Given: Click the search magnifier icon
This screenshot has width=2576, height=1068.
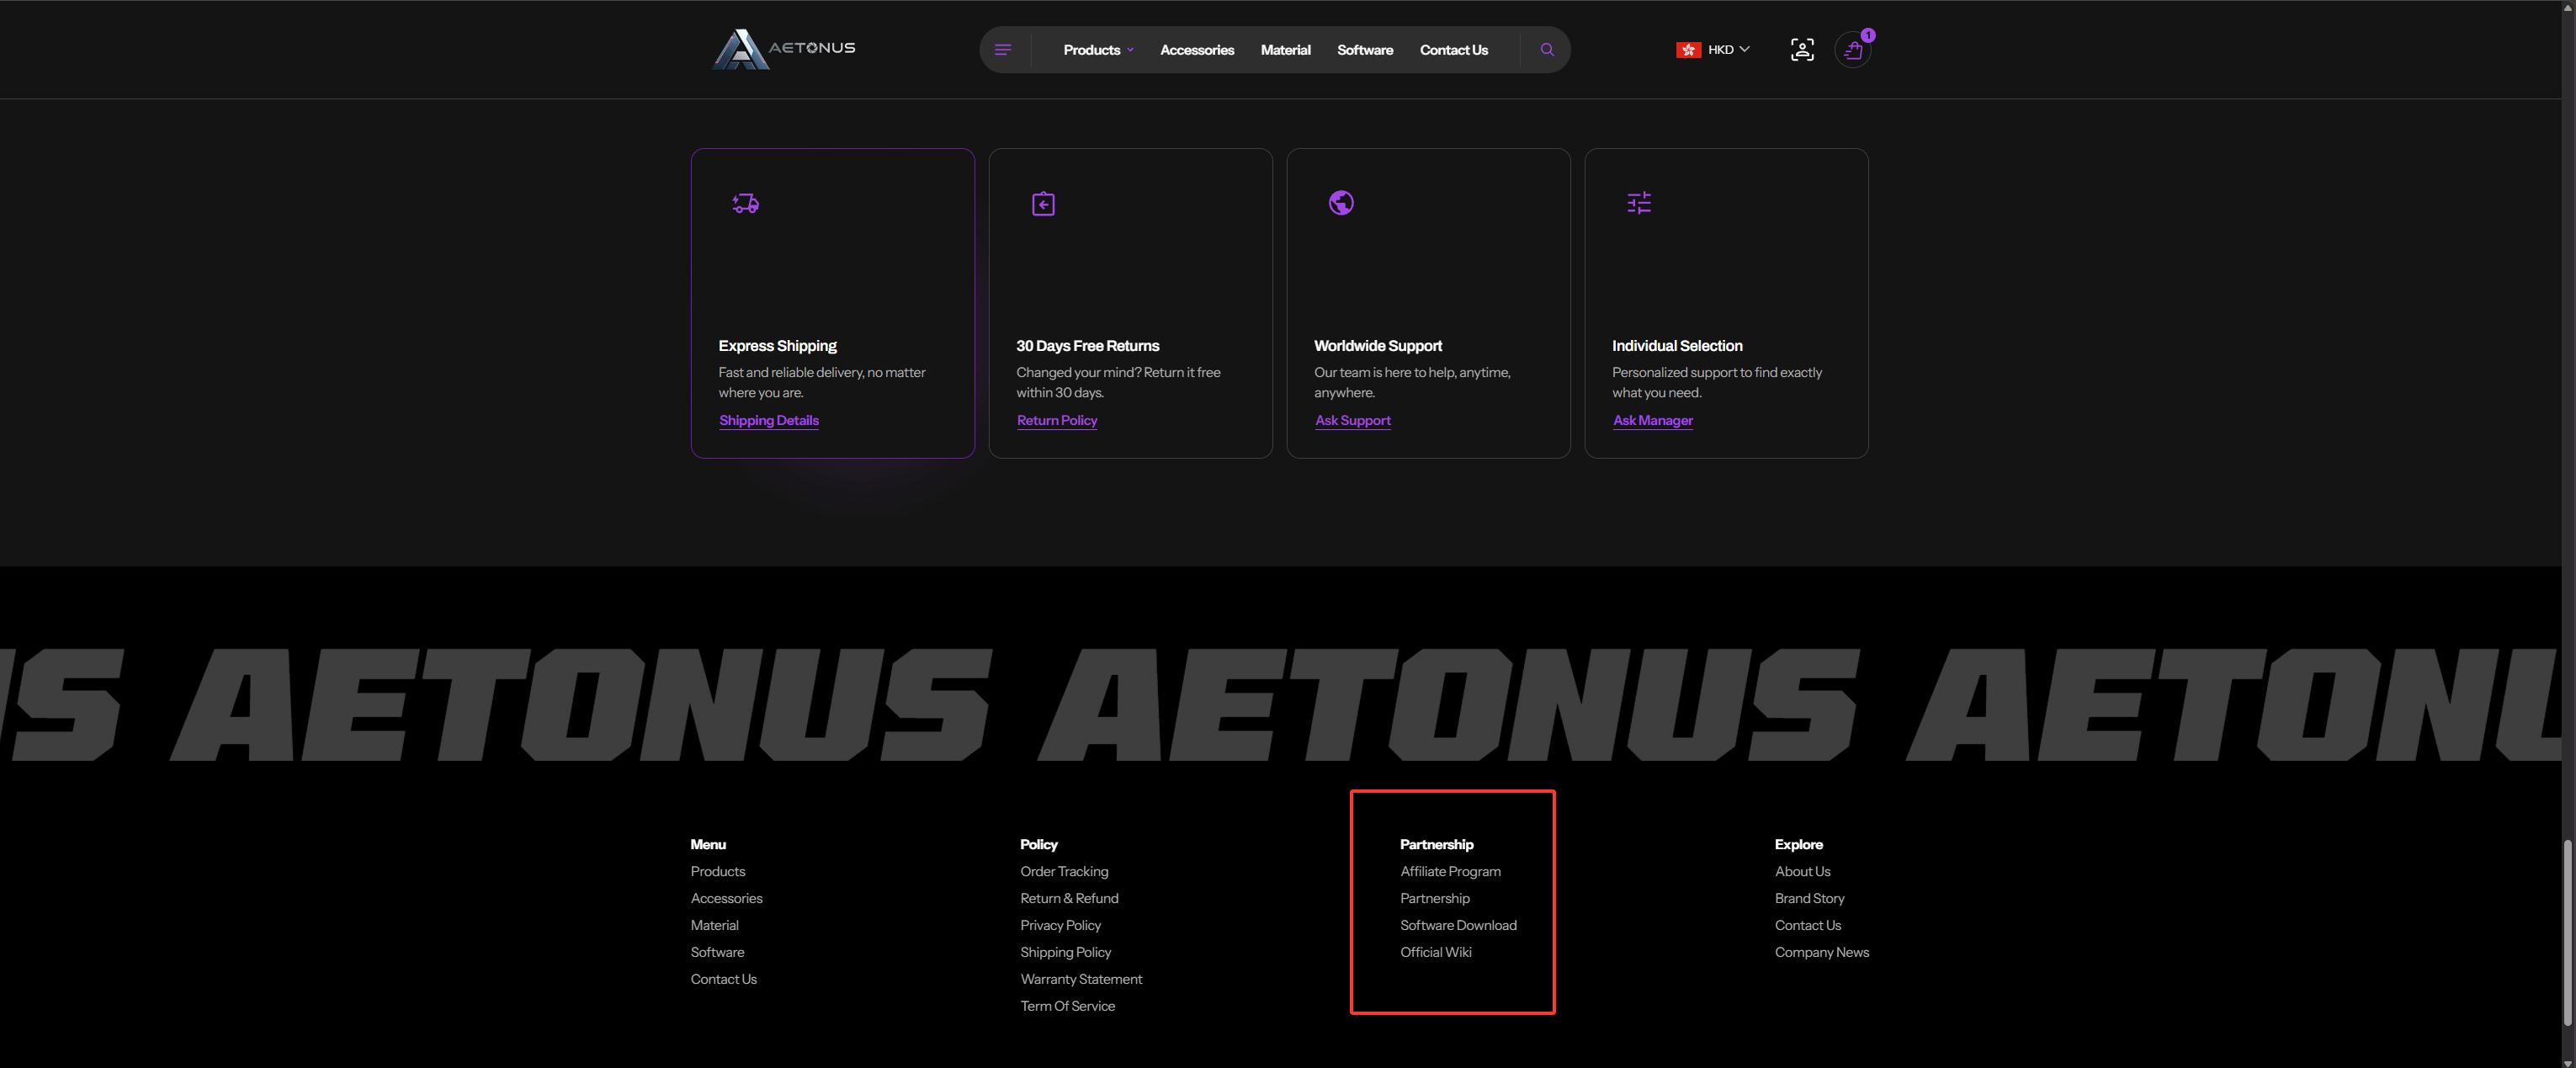Looking at the screenshot, I should (x=1546, y=50).
